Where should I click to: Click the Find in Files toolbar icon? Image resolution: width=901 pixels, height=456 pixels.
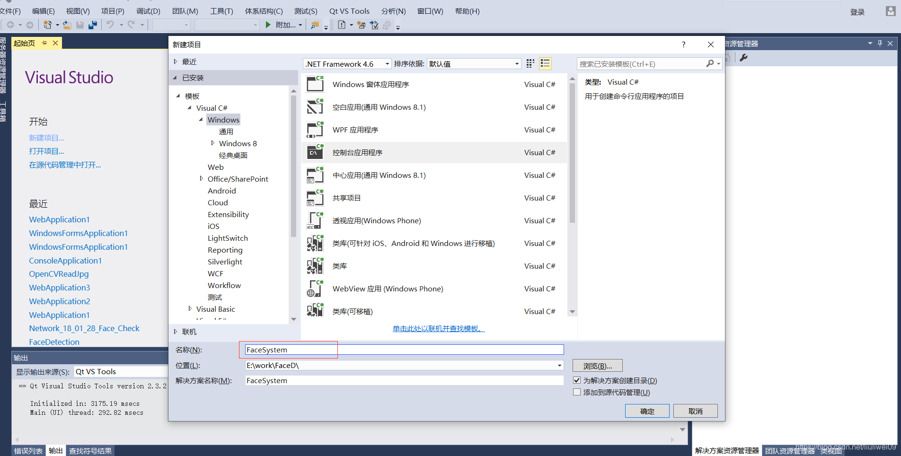[x=315, y=25]
